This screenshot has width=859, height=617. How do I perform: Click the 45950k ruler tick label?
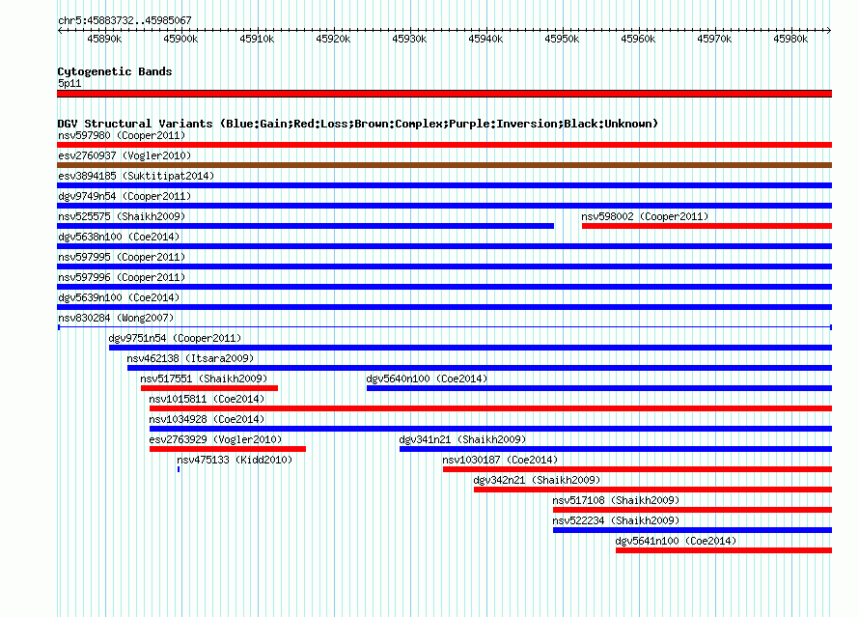point(562,39)
